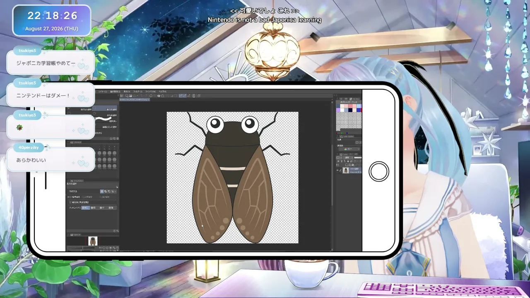Pick the dark navy swatch in color set
This screenshot has width=530, height=298.
point(350,110)
